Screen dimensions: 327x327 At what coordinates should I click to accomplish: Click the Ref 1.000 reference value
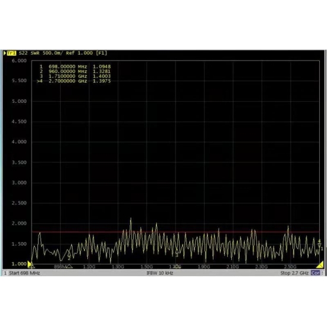point(79,53)
